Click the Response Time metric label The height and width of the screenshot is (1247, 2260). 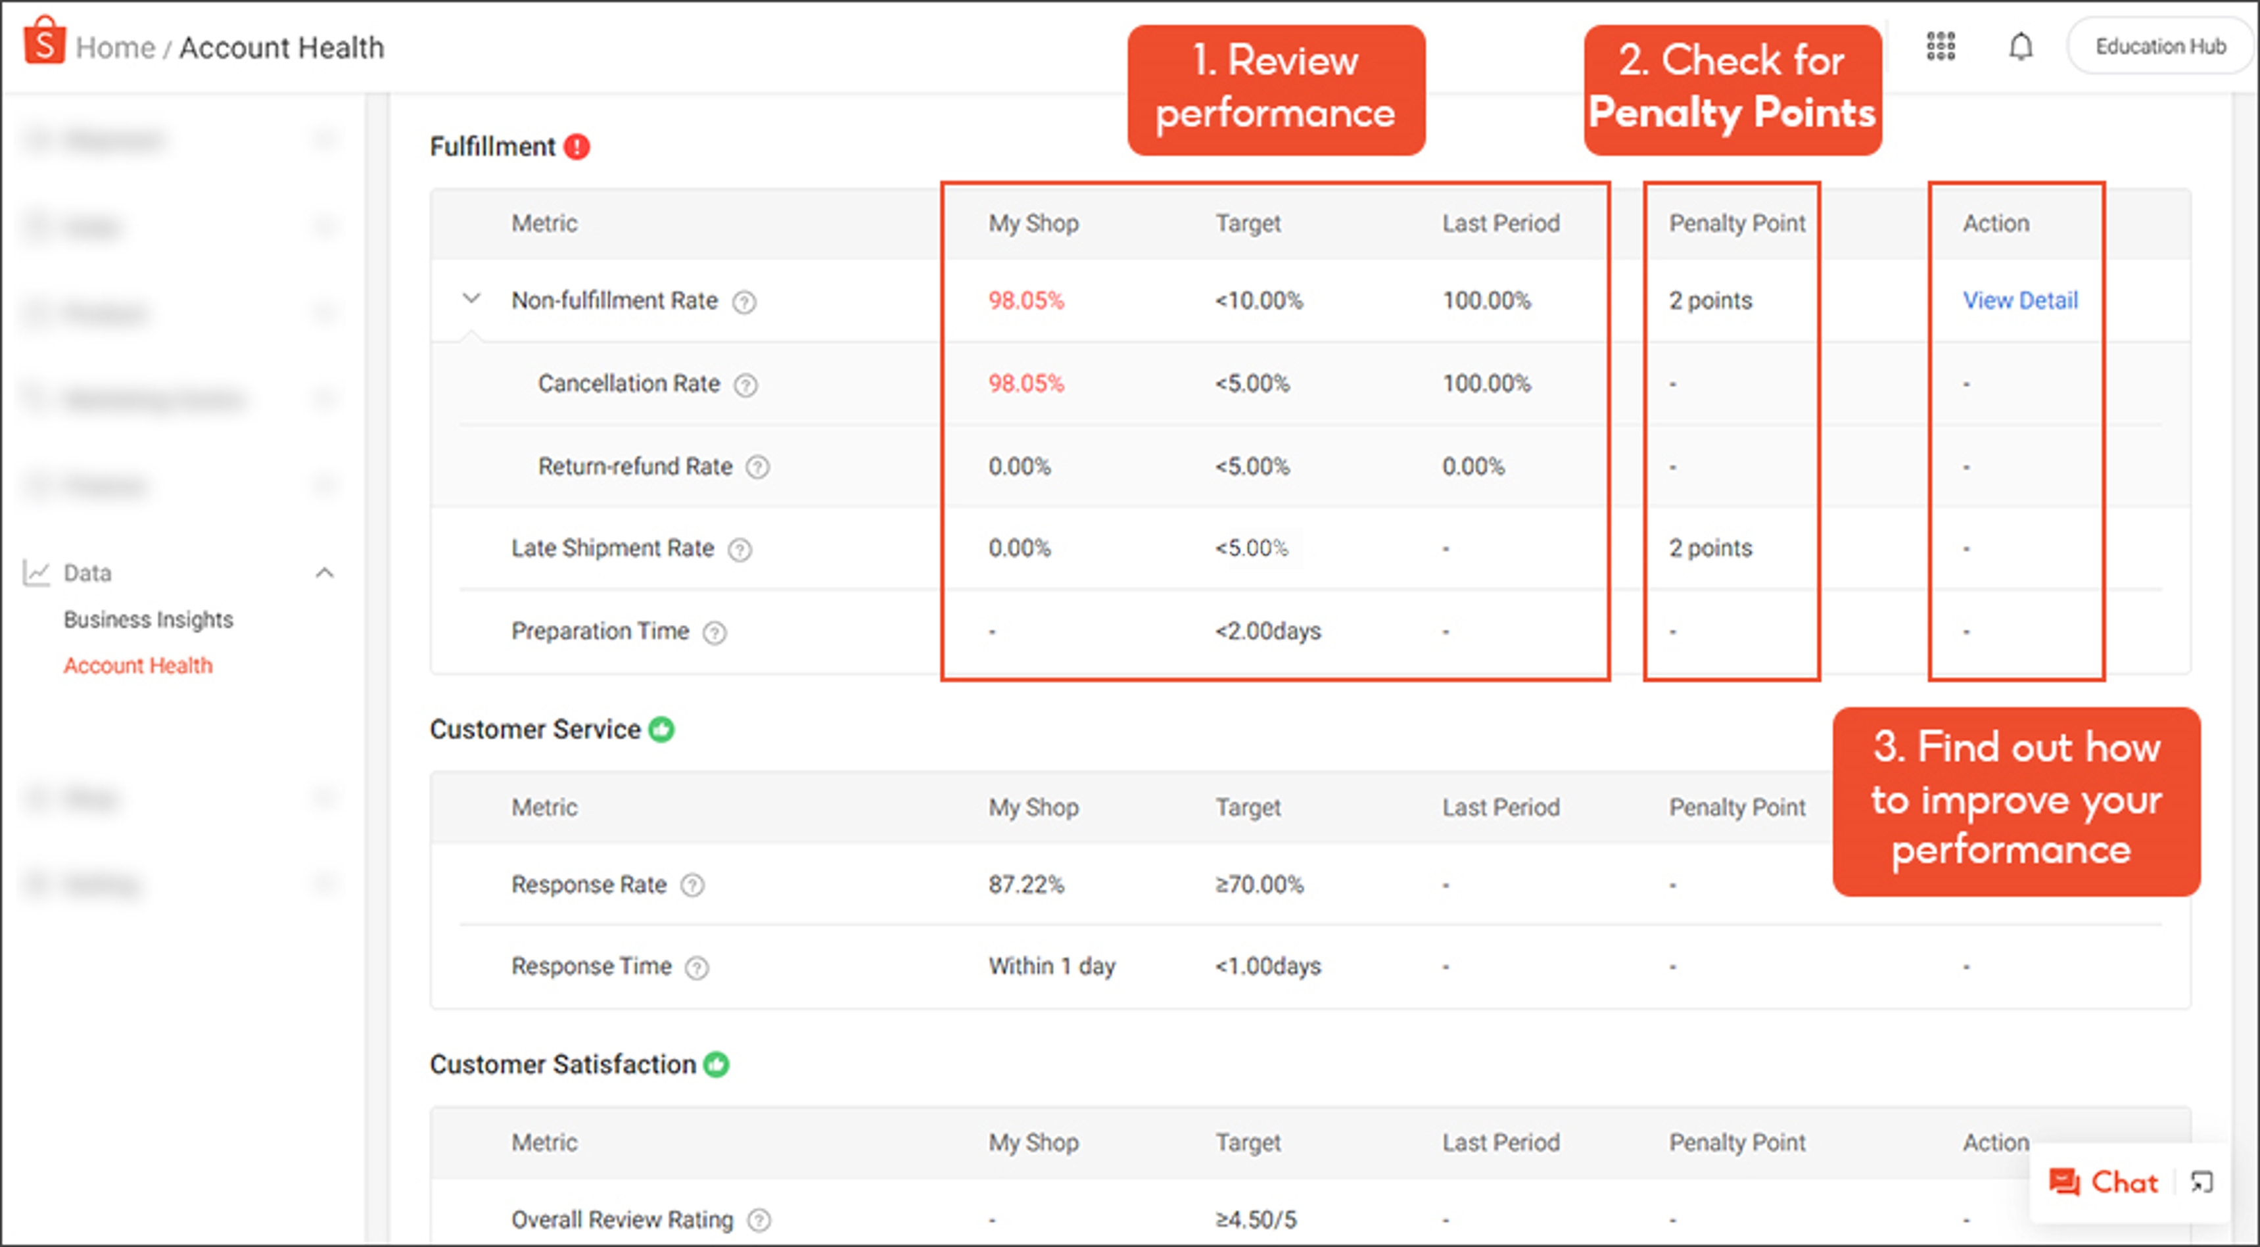coord(592,965)
